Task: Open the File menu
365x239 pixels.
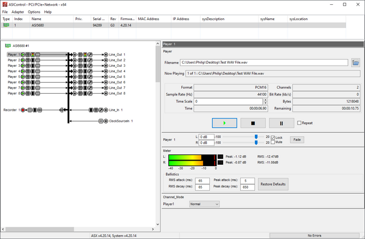Action: coord(5,12)
